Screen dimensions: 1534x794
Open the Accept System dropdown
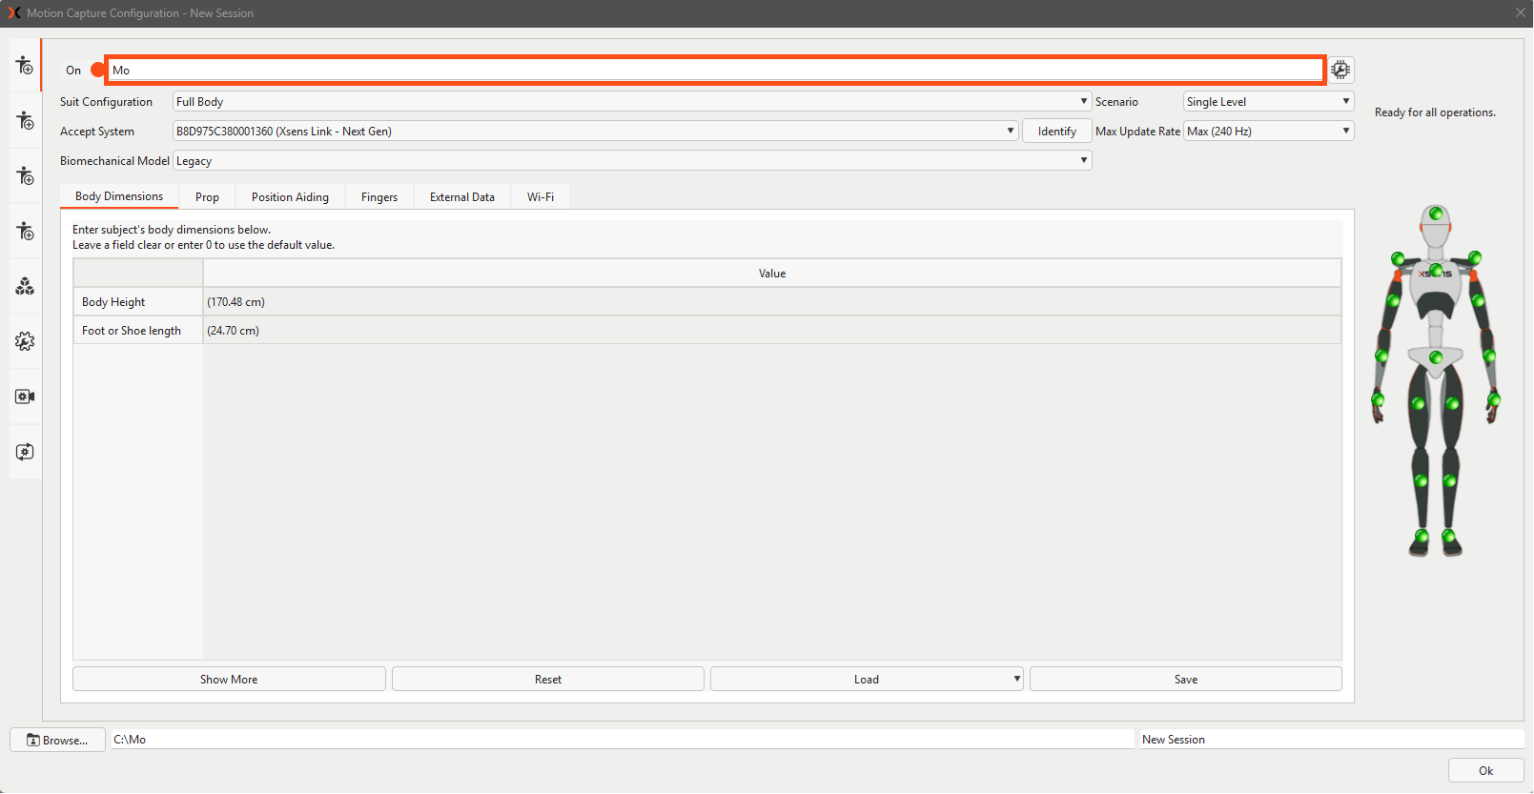pyautogui.click(x=596, y=132)
